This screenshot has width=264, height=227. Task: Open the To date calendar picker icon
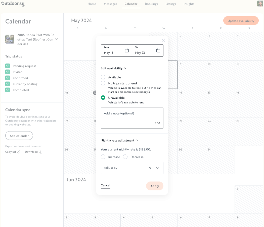(x=158, y=50)
